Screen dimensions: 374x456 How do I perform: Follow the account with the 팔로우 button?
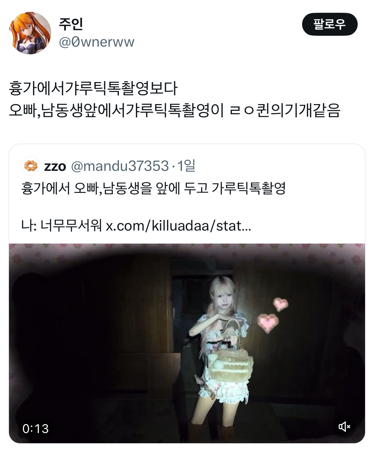click(330, 24)
